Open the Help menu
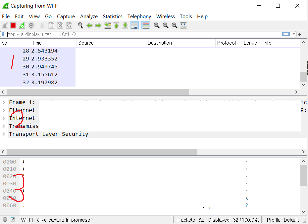 [202, 17]
